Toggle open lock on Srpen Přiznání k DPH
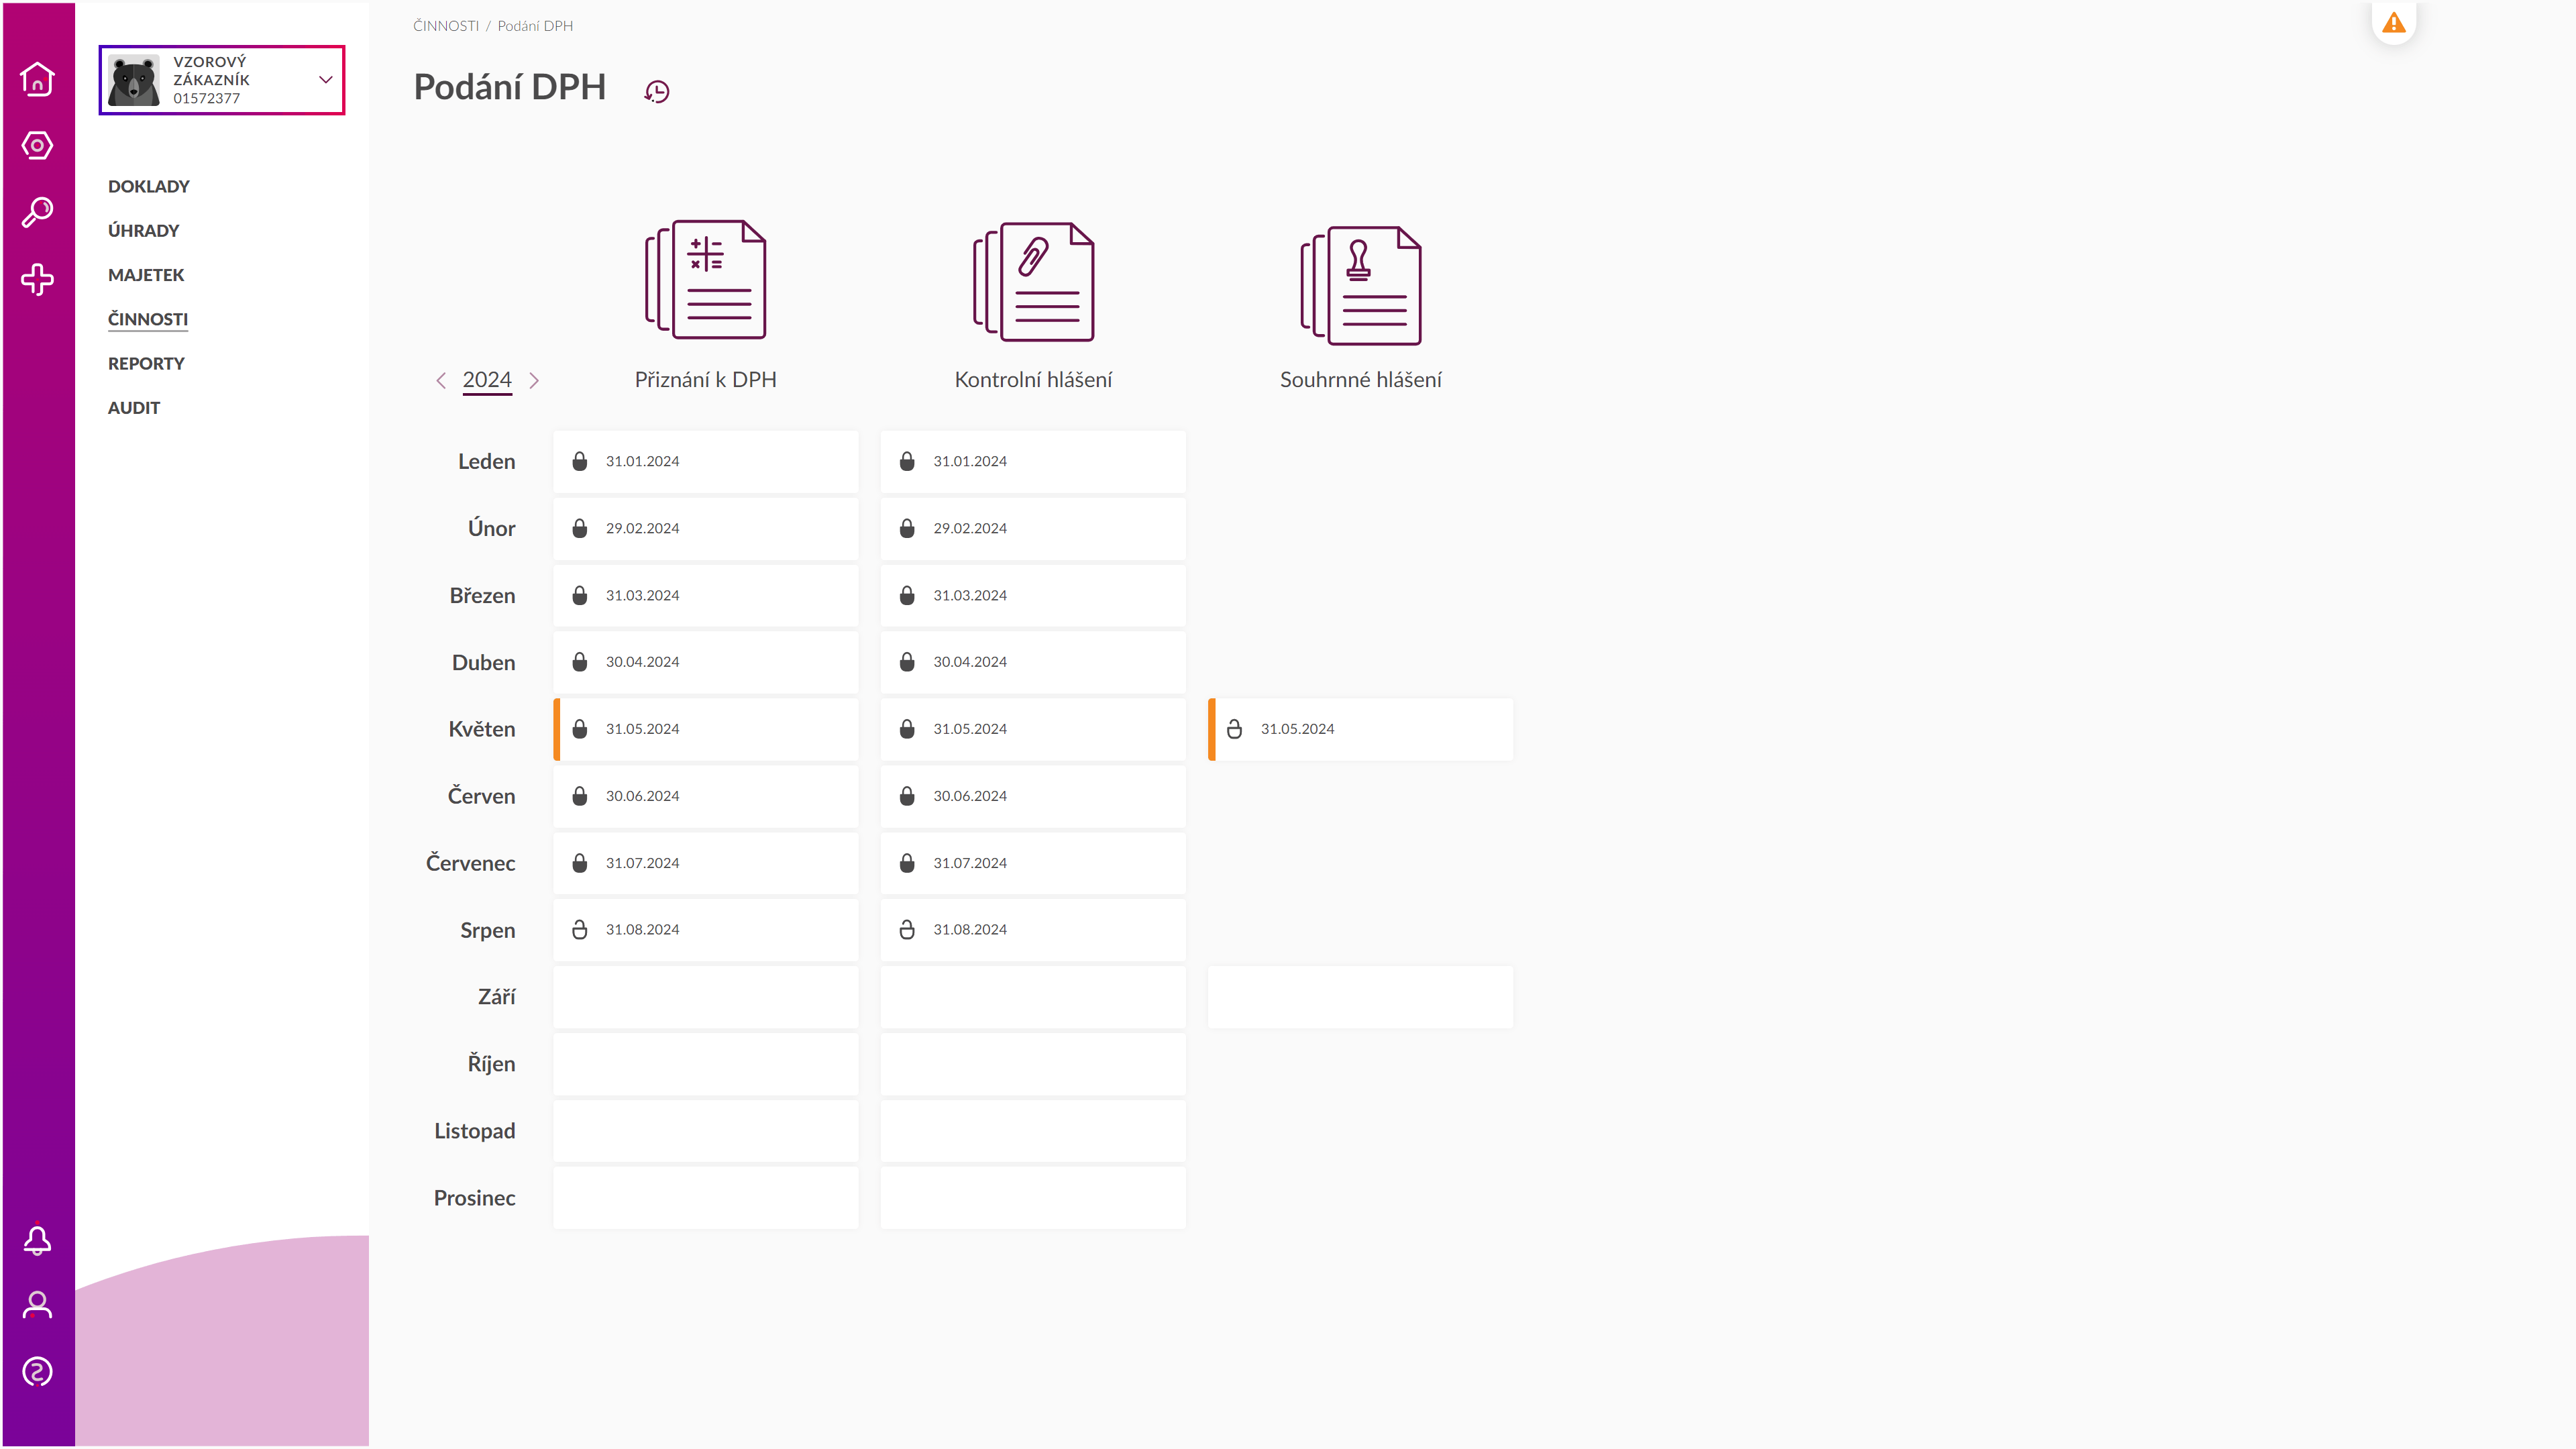Viewport: 2576px width, 1449px height. [x=579, y=930]
